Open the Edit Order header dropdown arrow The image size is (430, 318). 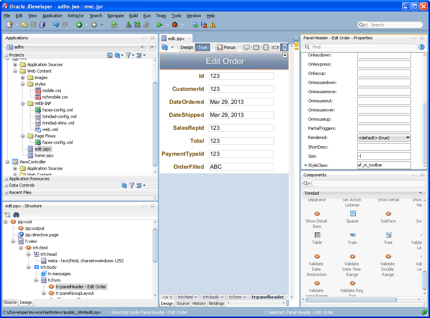[285, 55]
